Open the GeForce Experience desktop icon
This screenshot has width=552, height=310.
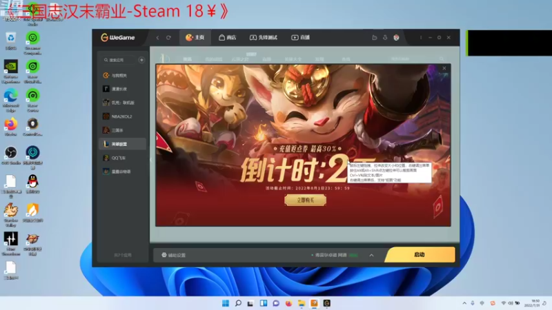tap(11, 72)
